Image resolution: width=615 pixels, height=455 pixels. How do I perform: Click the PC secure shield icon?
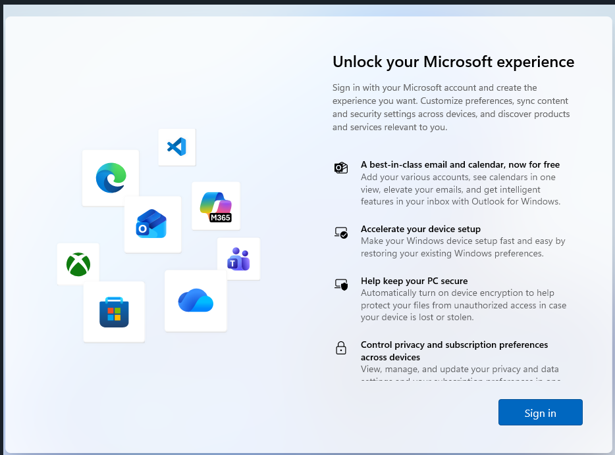[340, 285]
